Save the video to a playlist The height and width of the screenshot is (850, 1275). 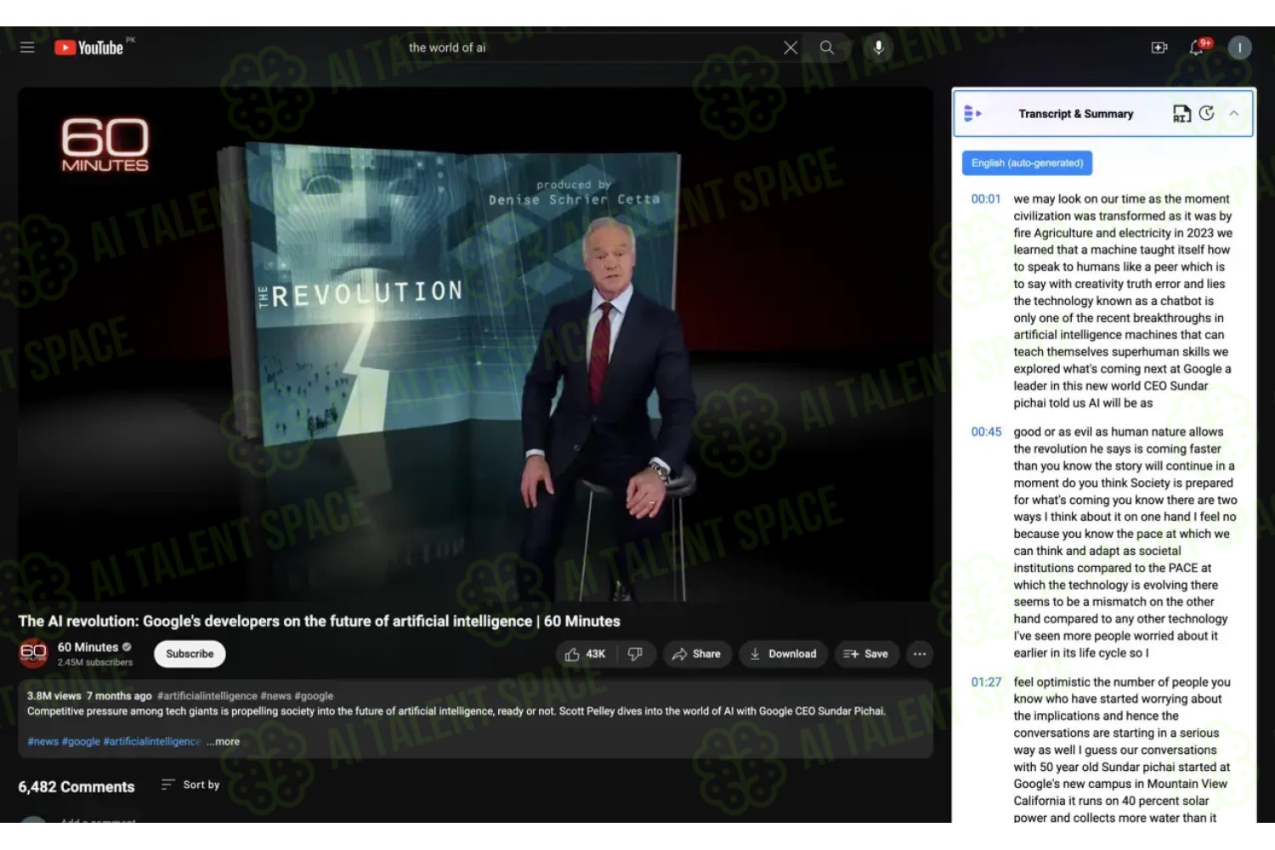click(x=865, y=654)
